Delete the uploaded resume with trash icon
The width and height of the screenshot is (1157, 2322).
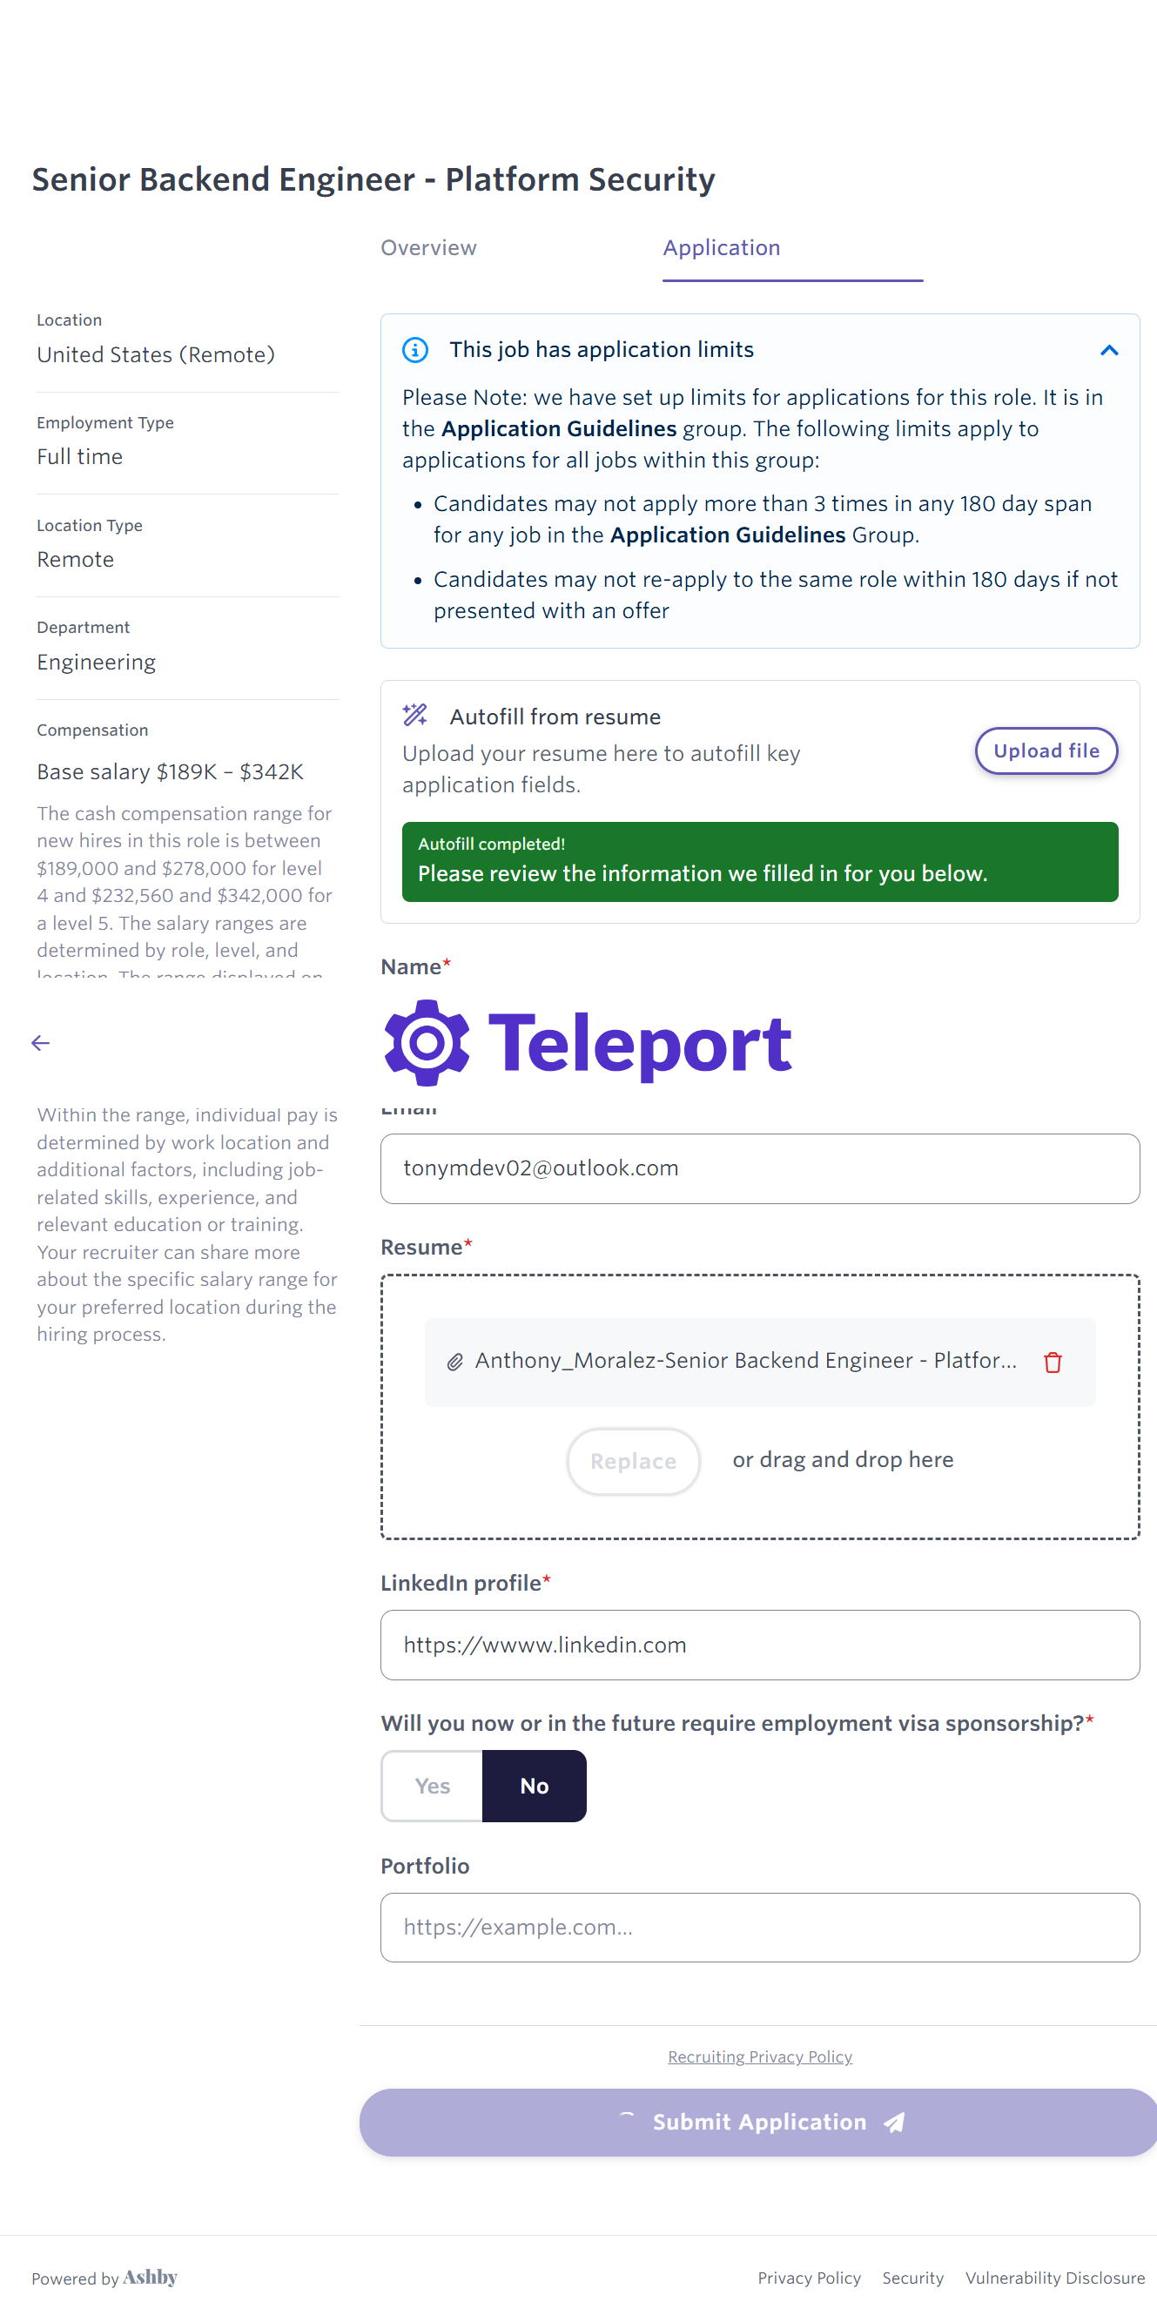1052,1361
